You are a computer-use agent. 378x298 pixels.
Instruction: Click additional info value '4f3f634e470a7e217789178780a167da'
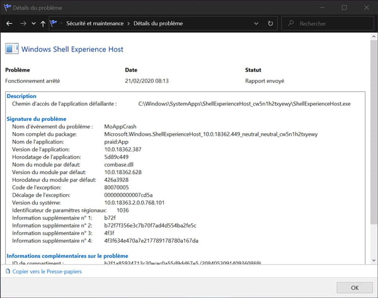tap(151, 241)
